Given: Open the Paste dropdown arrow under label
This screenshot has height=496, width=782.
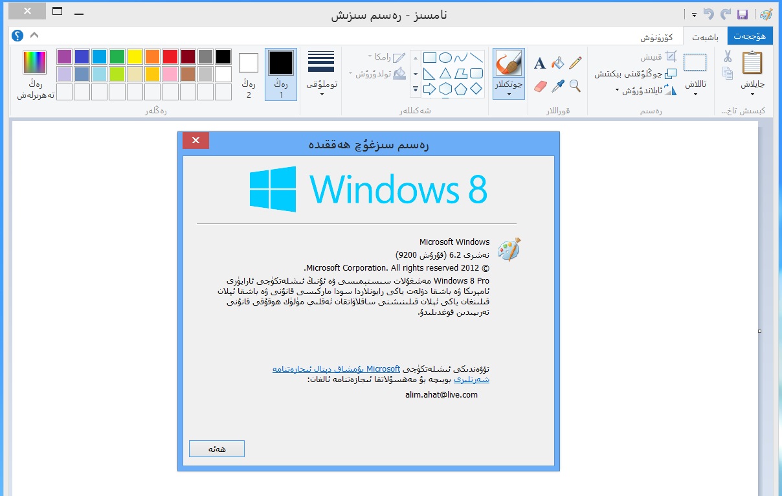Looking at the screenshot, I should [x=752, y=95].
